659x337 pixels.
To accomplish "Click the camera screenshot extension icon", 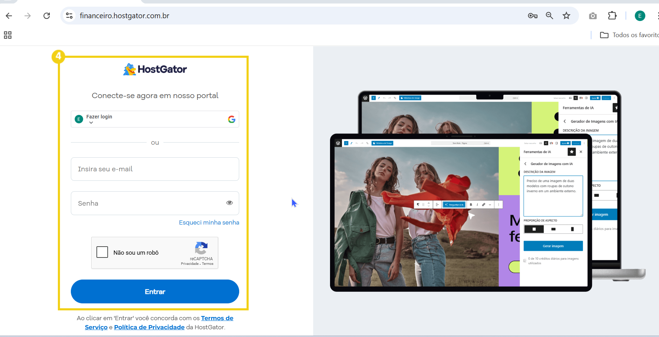I will click(593, 16).
